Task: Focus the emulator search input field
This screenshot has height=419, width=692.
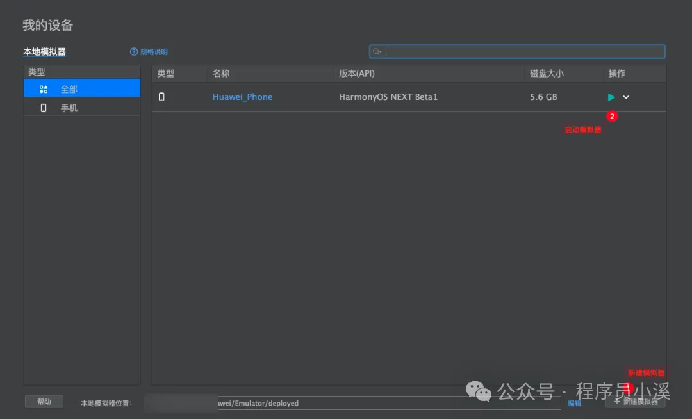Action: pyautogui.click(x=517, y=52)
